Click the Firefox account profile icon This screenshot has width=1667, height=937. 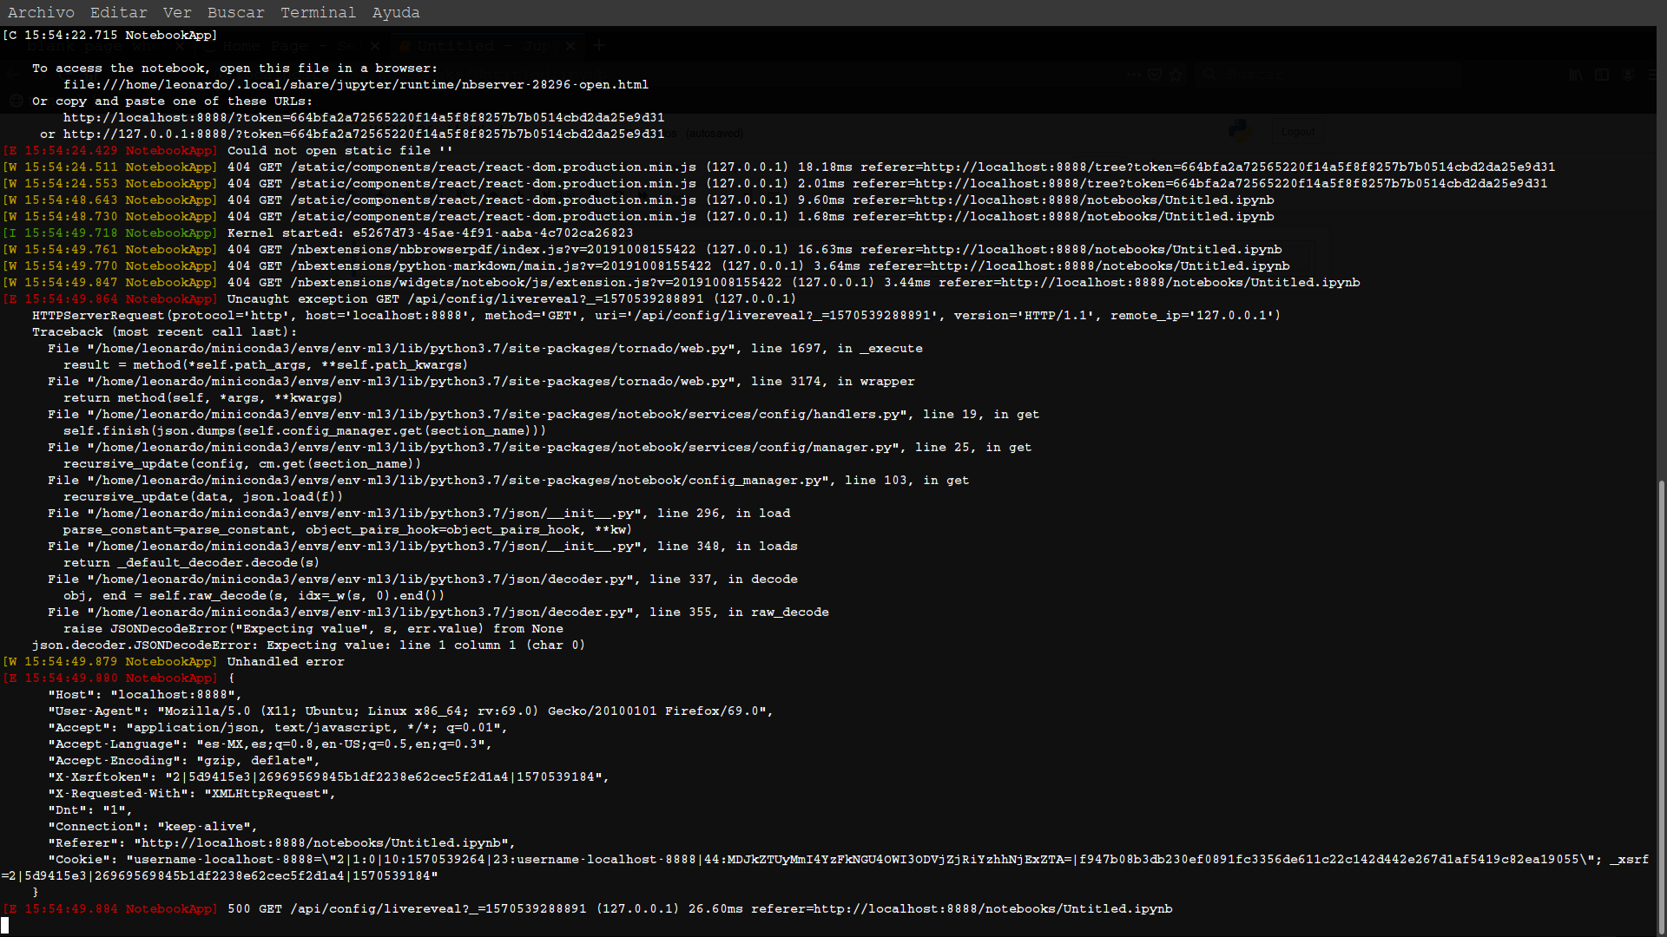pos(1628,75)
